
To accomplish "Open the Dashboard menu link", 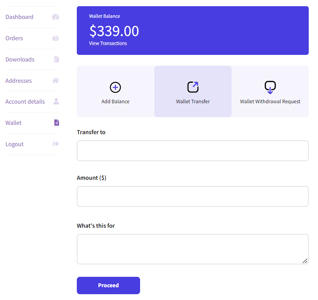I will 19,17.
